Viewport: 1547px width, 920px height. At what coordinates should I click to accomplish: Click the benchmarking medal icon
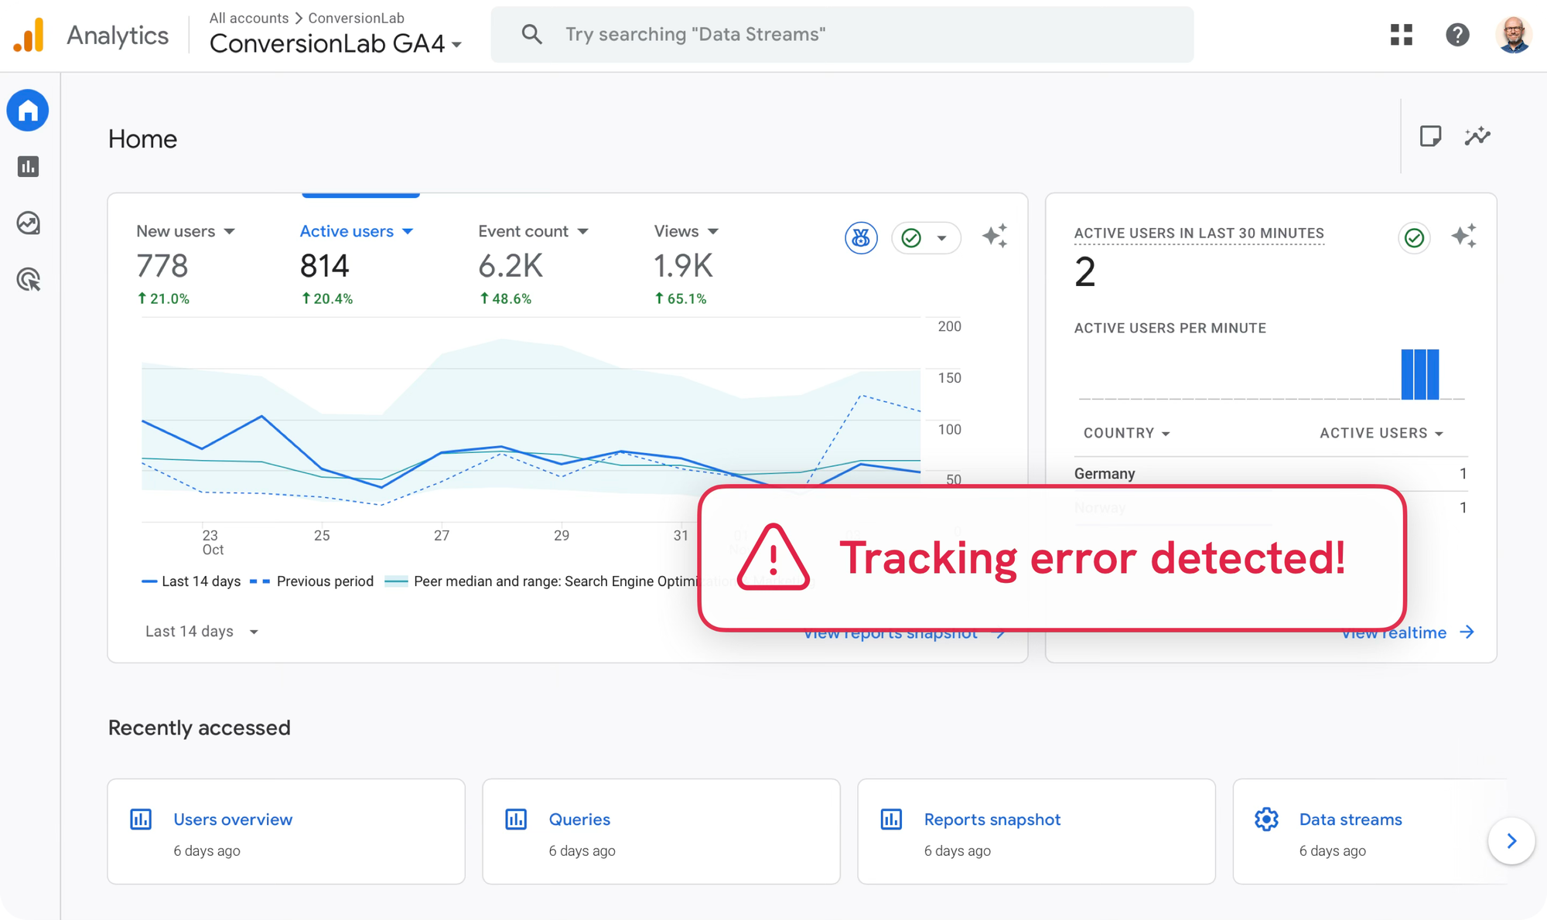(861, 237)
